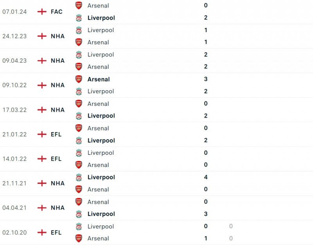Select Liverpool name in the 24.12.23 match

click(x=101, y=30)
